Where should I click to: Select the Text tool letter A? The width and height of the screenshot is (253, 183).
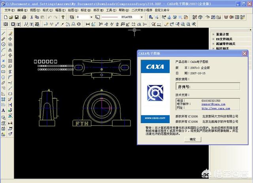click(x=4, y=111)
